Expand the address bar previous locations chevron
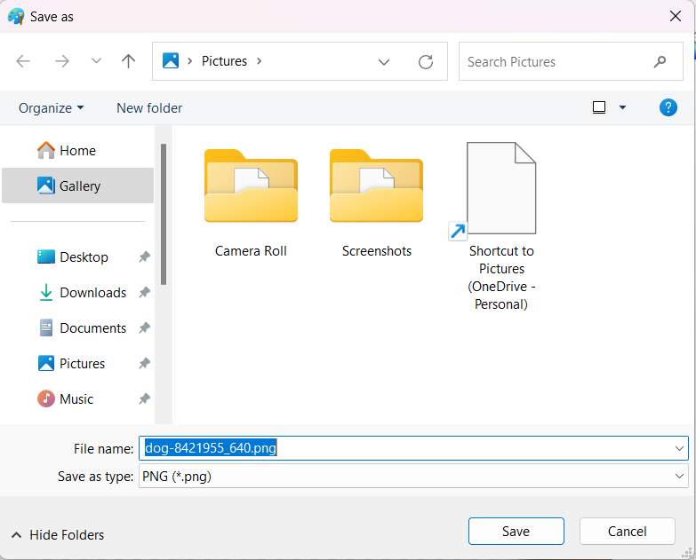Viewport: 696px width, 560px height. (384, 61)
